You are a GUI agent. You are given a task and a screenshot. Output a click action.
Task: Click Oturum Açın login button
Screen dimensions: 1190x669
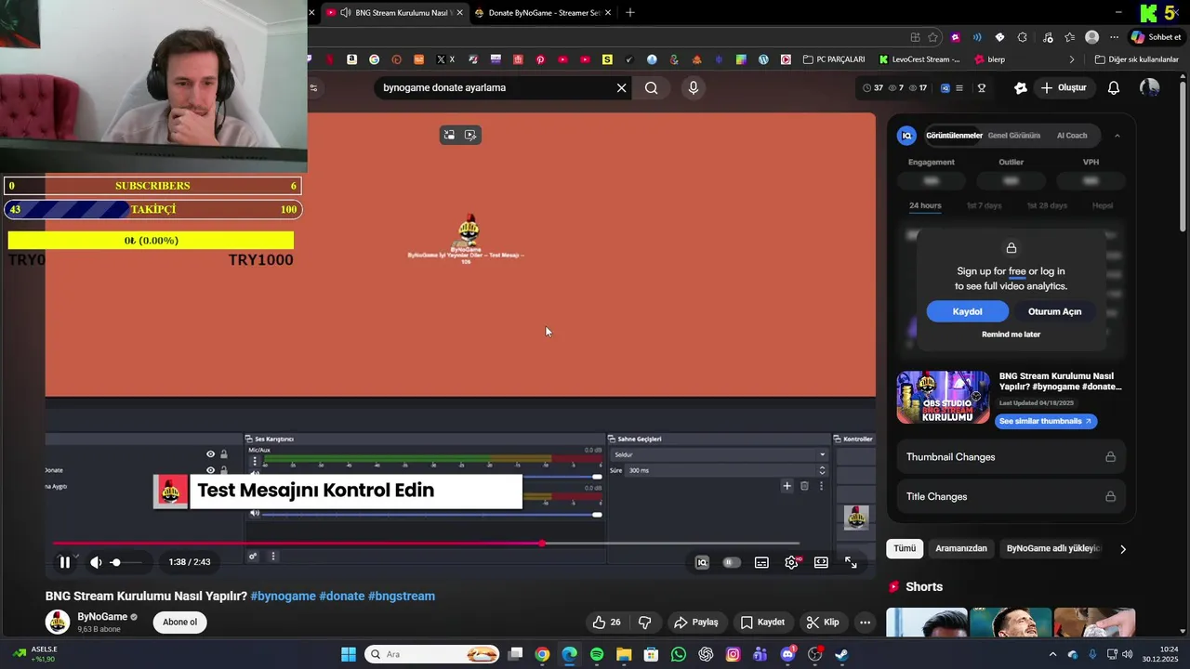[1054, 311]
